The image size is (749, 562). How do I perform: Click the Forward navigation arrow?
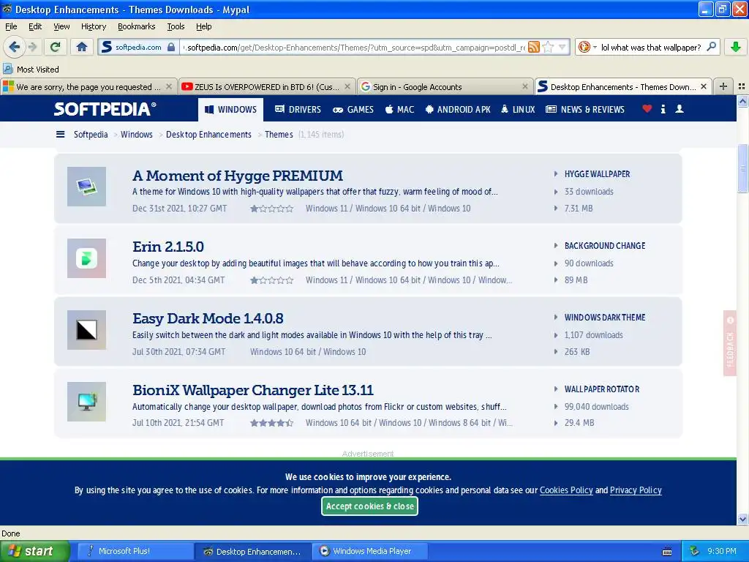(32, 47)
